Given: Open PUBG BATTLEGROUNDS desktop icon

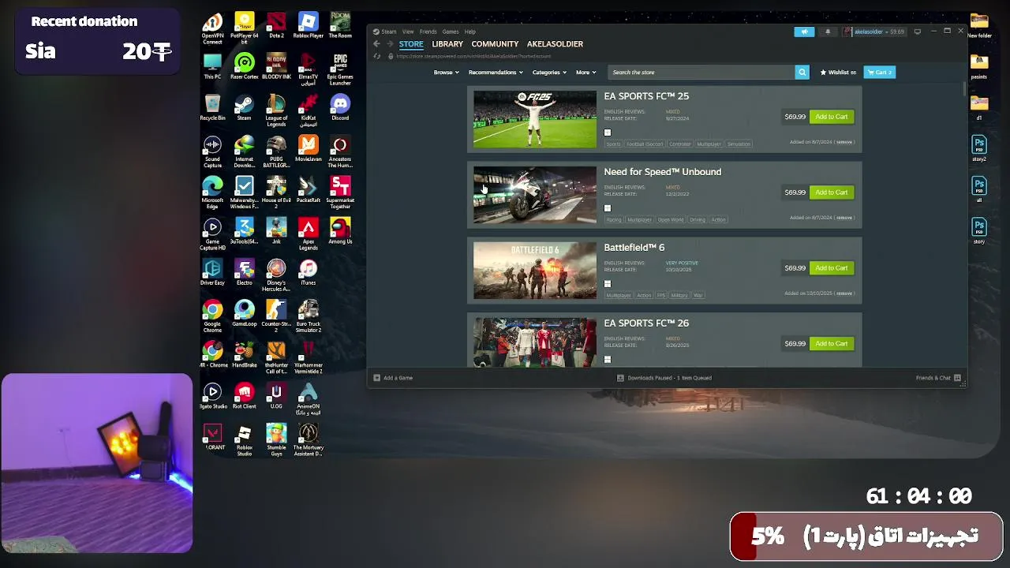Looking at the screenshot, I should click(276, 151).
